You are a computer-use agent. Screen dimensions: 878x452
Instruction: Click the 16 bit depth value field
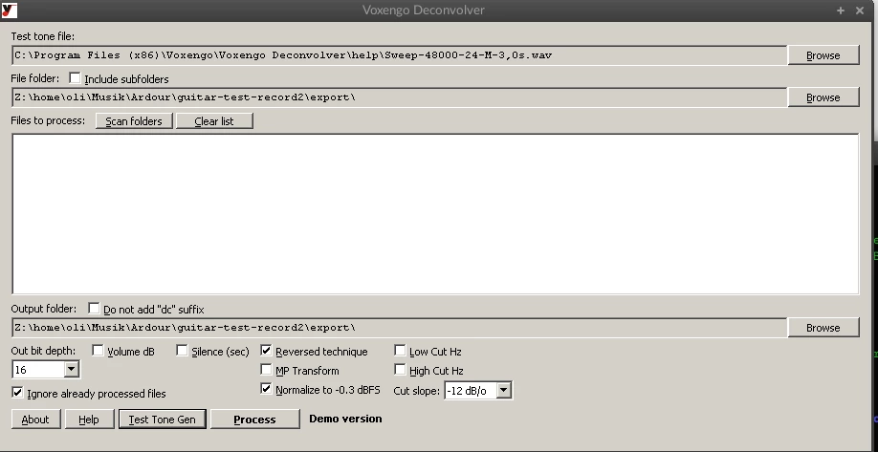[38, 370]
